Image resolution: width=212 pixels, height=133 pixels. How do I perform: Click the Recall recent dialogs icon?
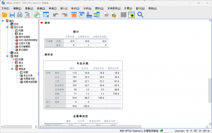click(46, 15)
